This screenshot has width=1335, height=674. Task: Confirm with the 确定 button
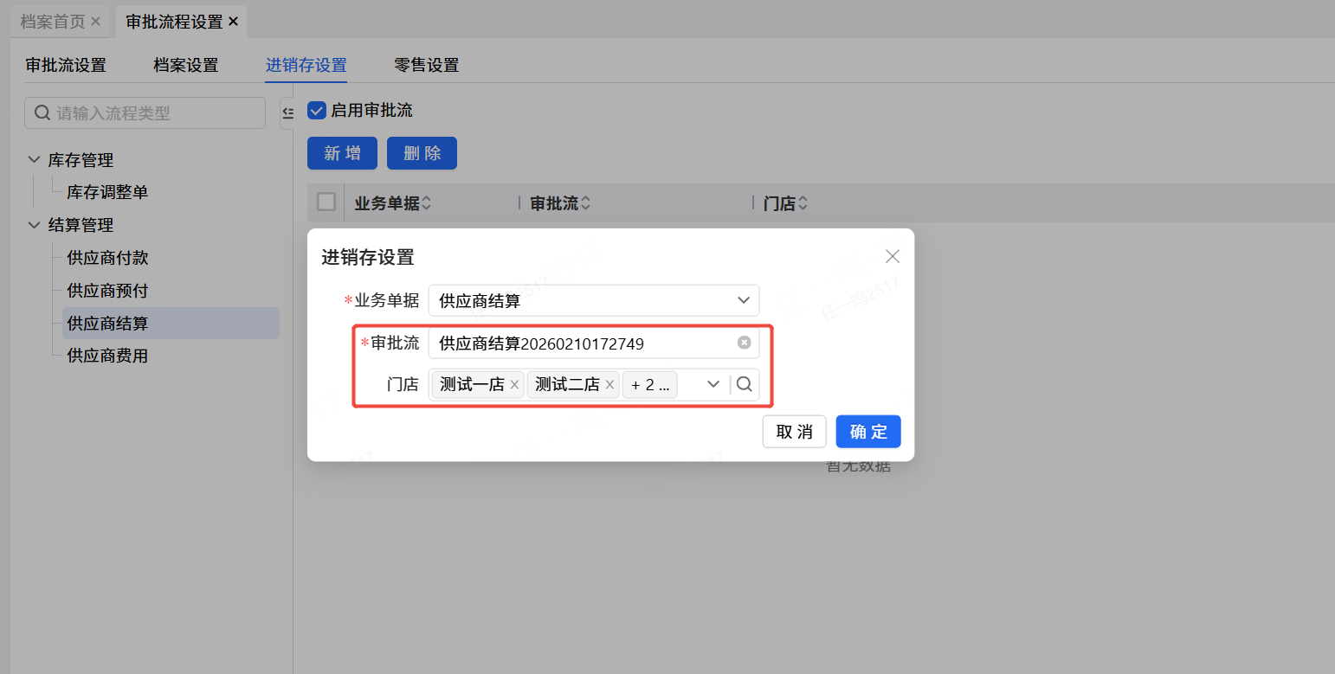[x=868, y=432]
